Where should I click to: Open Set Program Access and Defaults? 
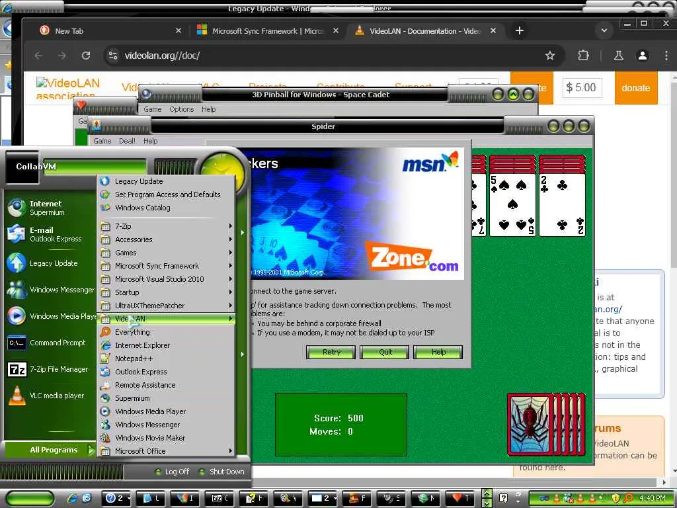tap(166, 194)
